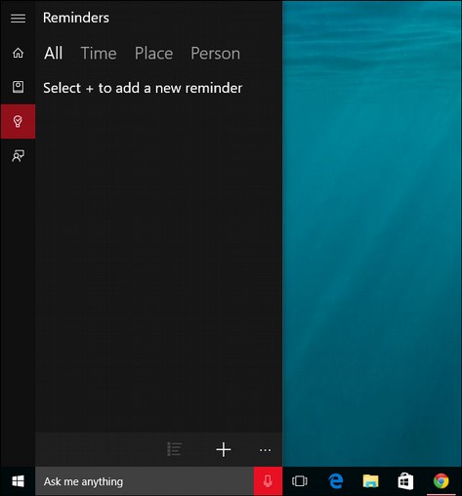Click the Ask me anything search box
462x496 pixels.
(x=145, y=481)
